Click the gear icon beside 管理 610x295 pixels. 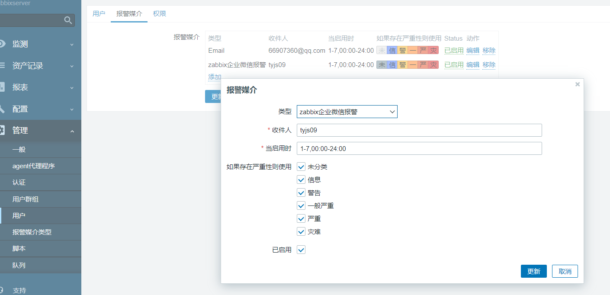(2, 130)
